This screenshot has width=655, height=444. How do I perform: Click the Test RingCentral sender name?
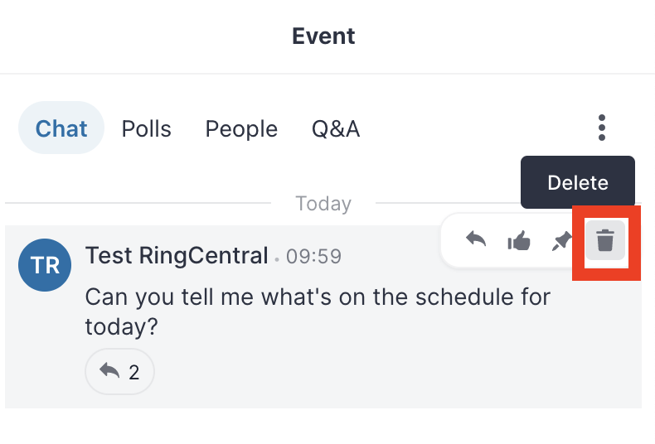tap(177, 255)
